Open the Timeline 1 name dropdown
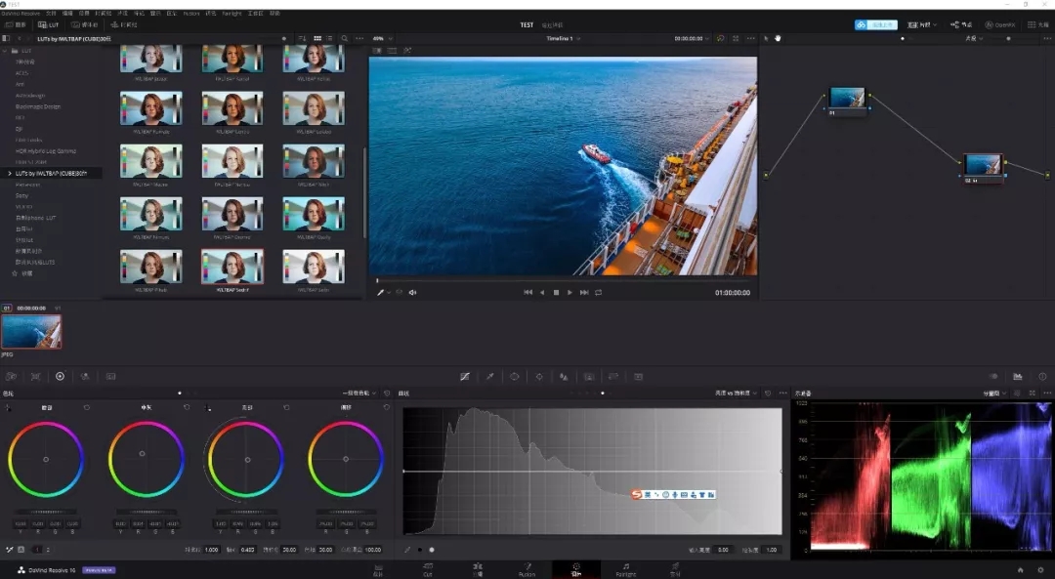Screen dimensions: 1055x579 pos(564,38)
